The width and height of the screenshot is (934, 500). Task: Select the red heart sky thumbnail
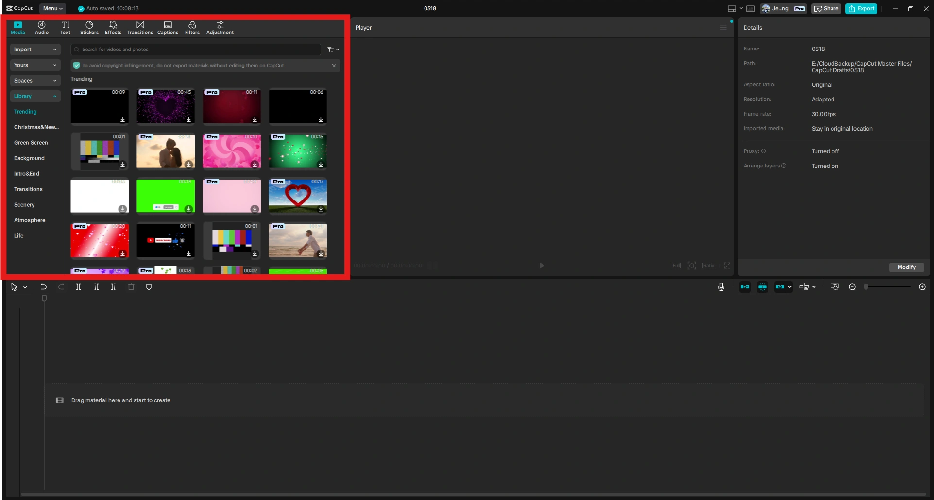point(298,196)
